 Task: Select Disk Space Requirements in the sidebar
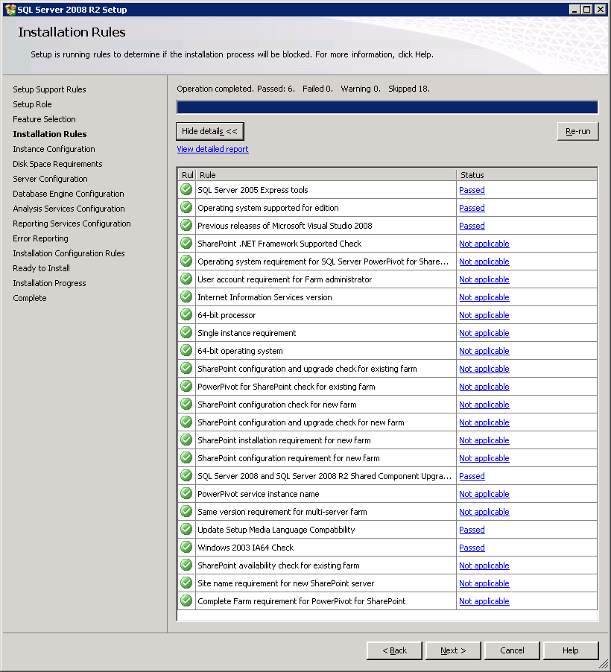point(57,164)
